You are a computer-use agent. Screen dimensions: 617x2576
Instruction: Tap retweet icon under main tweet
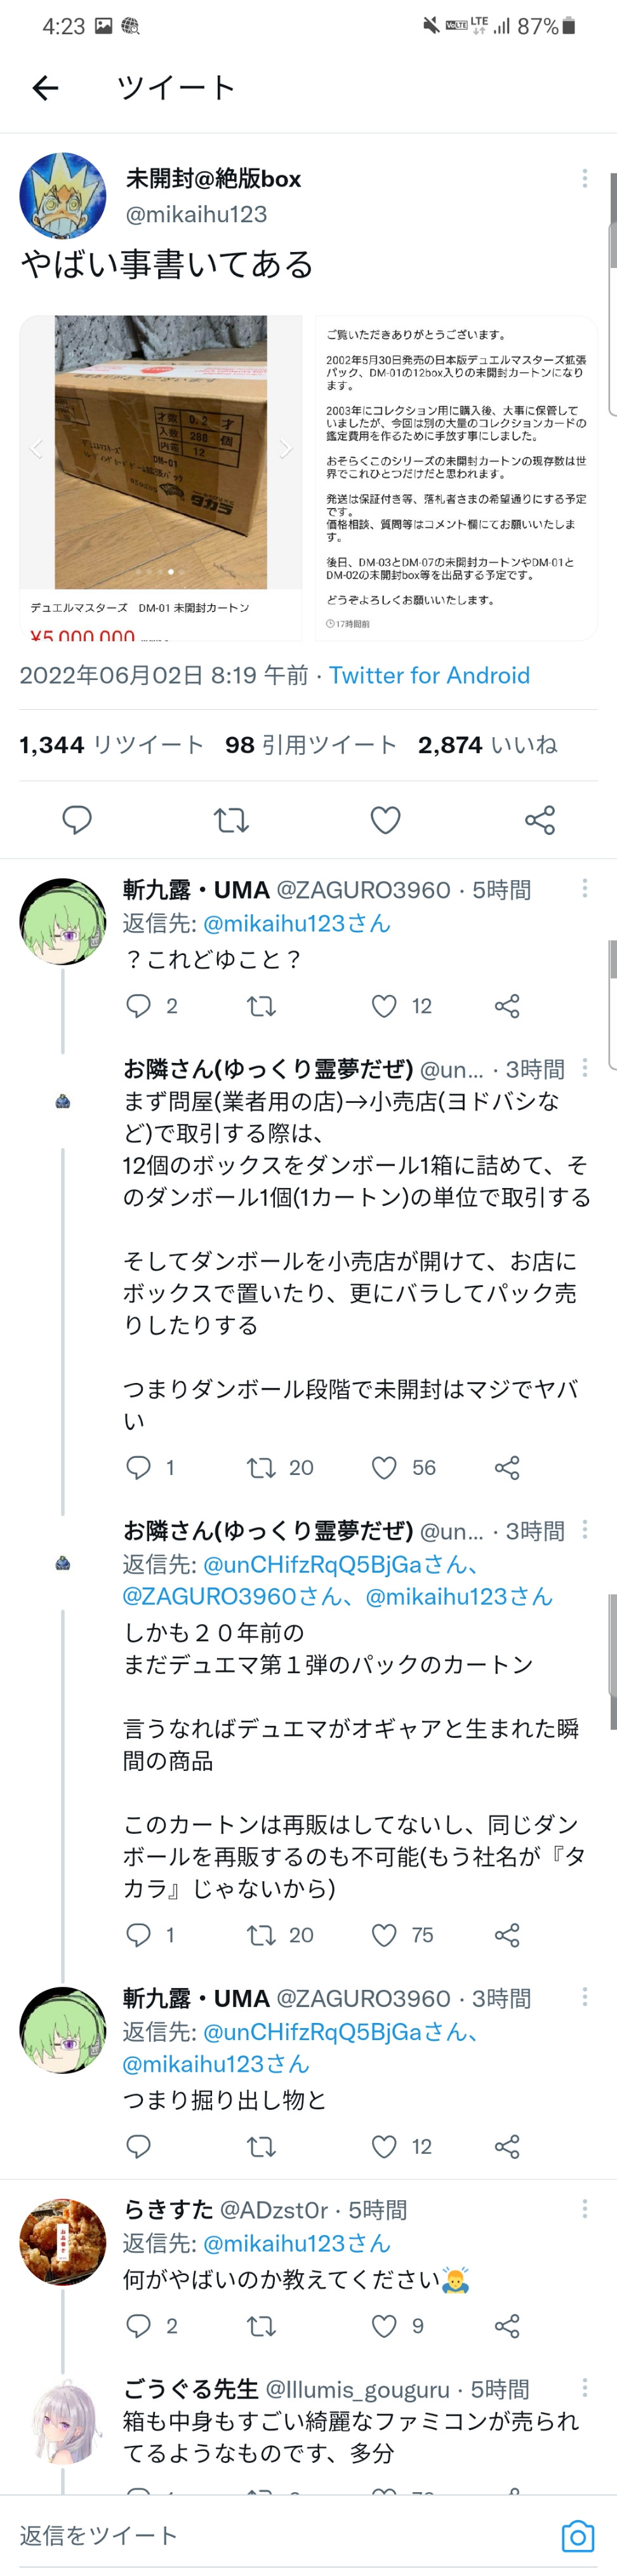(x=231, y=820)
